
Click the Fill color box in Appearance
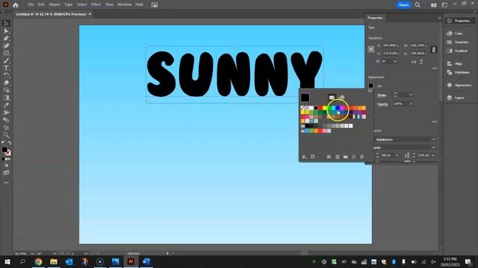pos(370,86)
